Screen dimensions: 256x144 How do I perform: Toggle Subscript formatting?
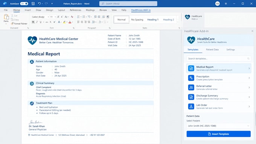click(x=50, y=22)
